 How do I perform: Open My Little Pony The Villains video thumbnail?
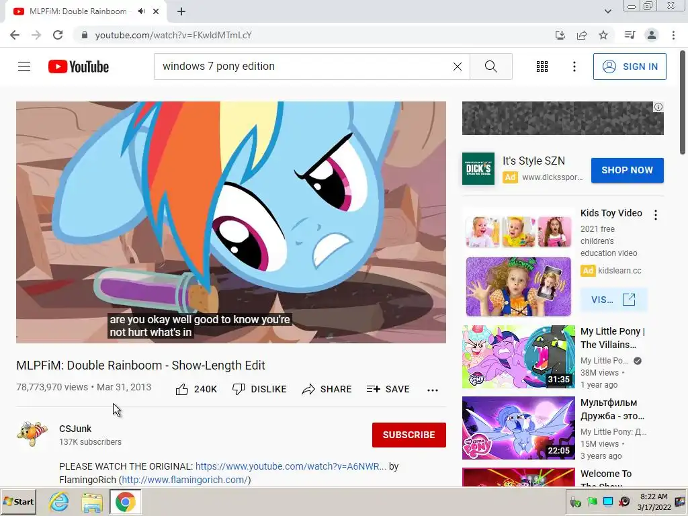pos(518,357)
